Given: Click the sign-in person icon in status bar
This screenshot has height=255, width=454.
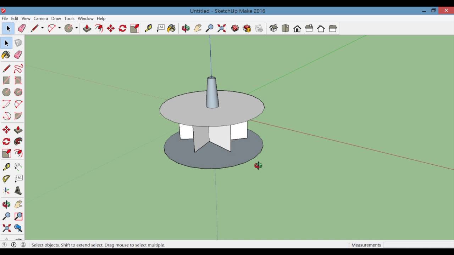Looking at the screenshot, I should [x=23, y=245].
